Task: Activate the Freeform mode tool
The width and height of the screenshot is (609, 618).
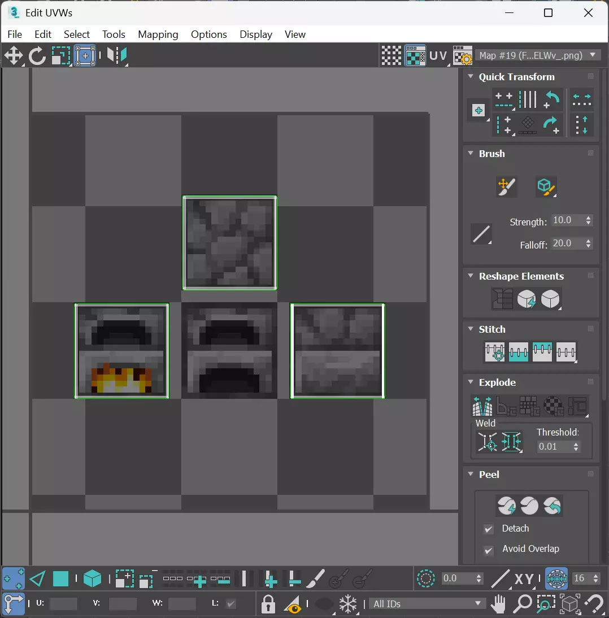Action: 85,55
